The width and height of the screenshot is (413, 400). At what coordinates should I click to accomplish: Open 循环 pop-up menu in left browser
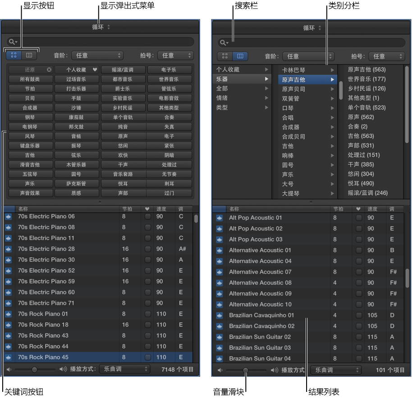tap(101, 27)
